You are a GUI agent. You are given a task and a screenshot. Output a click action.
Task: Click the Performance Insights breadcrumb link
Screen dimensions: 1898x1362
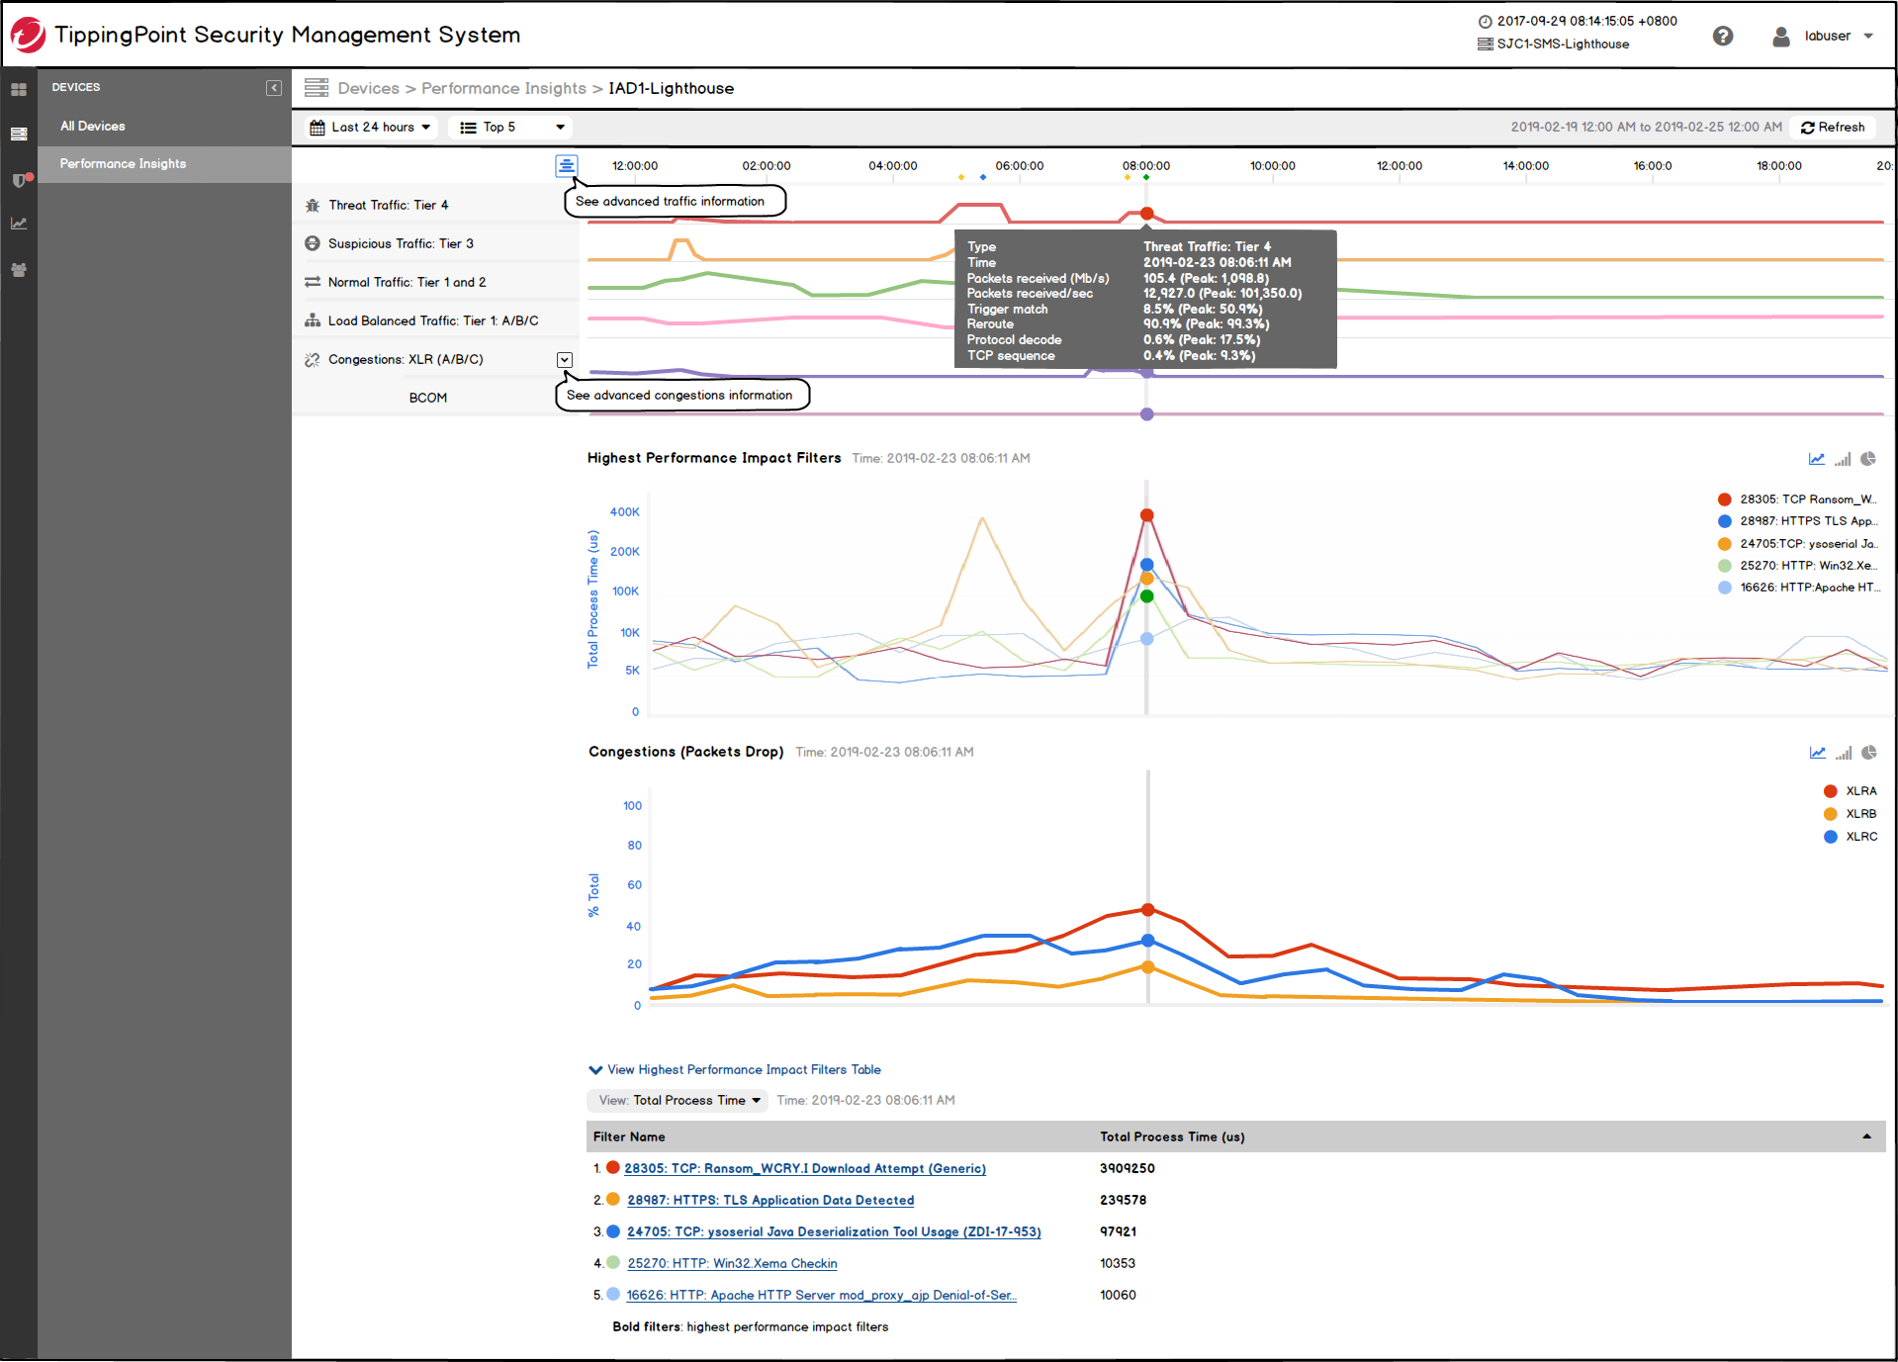(x=503, y=88)
